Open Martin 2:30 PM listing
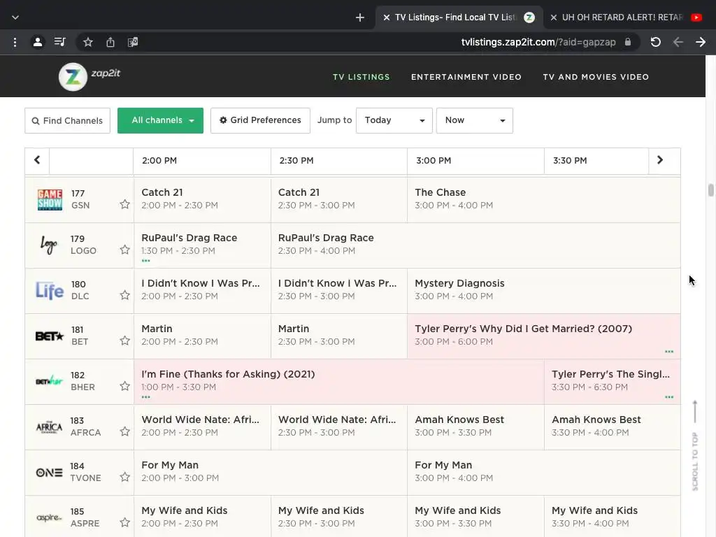 click(x=339, y=336)
